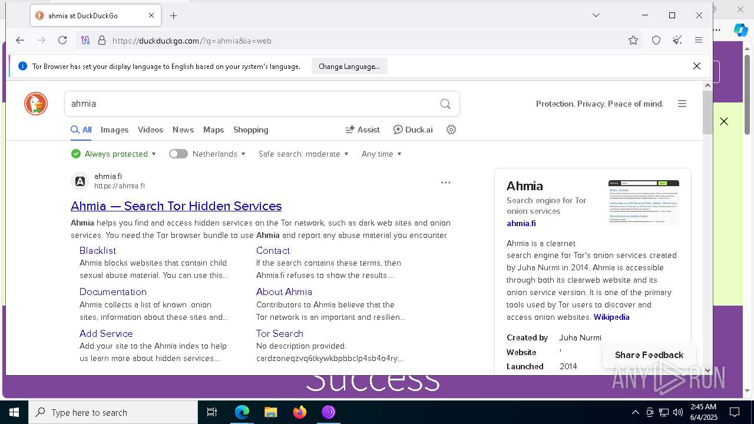This screenshot has height=424, width=754.
Task: Click the Tor Browser taskbar icon
Action: pyautogui.click(x=329, y=412)
